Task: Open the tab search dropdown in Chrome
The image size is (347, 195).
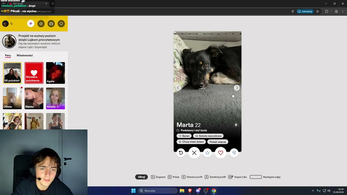Action: [4, 4]
